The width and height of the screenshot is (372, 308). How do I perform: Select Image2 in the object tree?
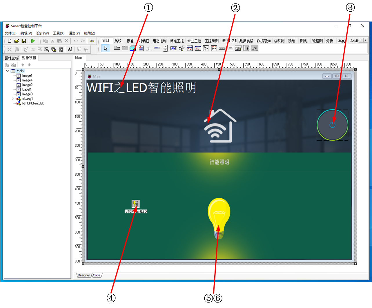pos(27,85)
